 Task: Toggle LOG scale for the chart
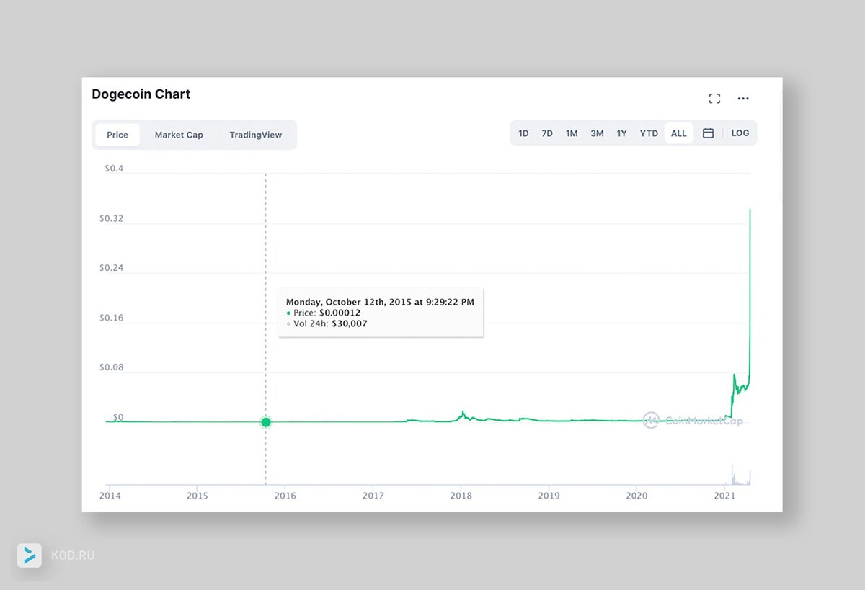coord(740,133)
